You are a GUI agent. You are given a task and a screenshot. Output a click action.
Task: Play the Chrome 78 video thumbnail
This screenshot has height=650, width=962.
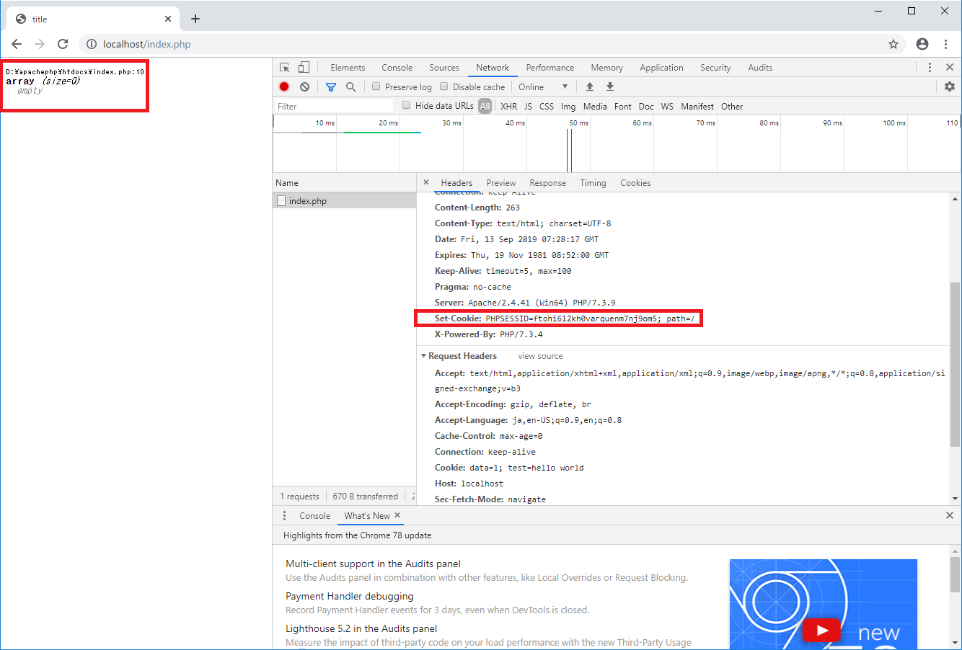[822, 631]
